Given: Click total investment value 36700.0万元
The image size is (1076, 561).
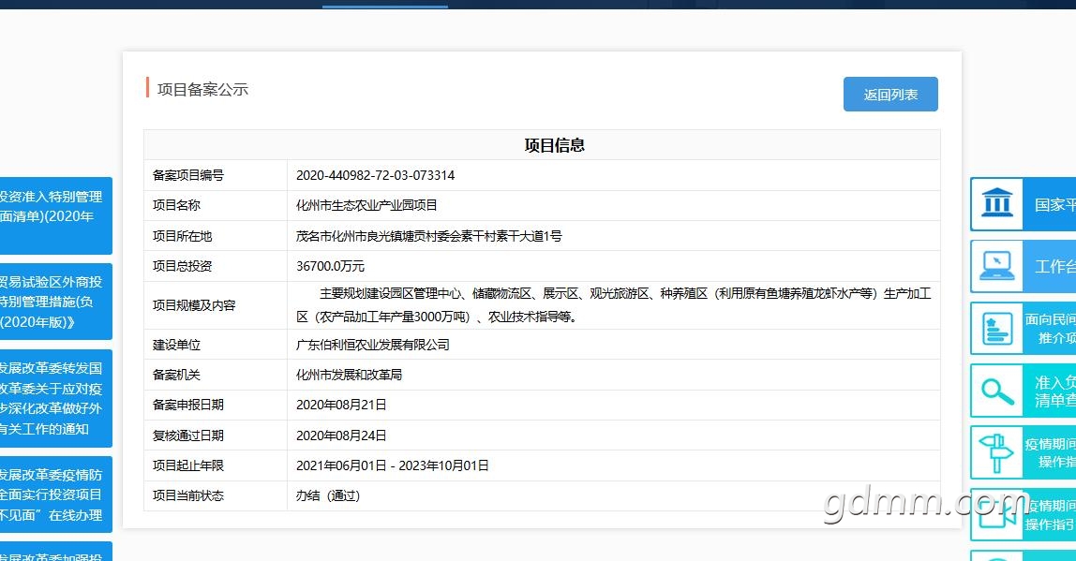Looking at the screenshot, I should point(330,266).
